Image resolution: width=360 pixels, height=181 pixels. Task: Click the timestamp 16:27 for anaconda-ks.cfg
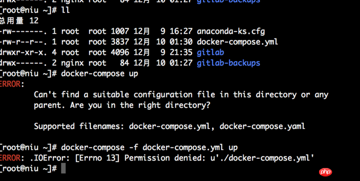pos(181,31)
